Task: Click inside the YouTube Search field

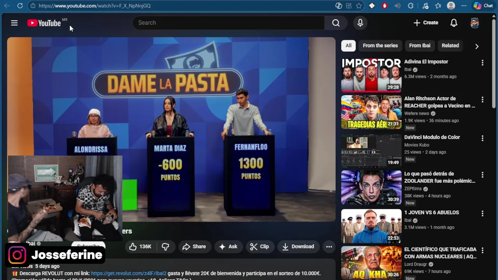Action: pyautogui.click(x=228, y=23)
